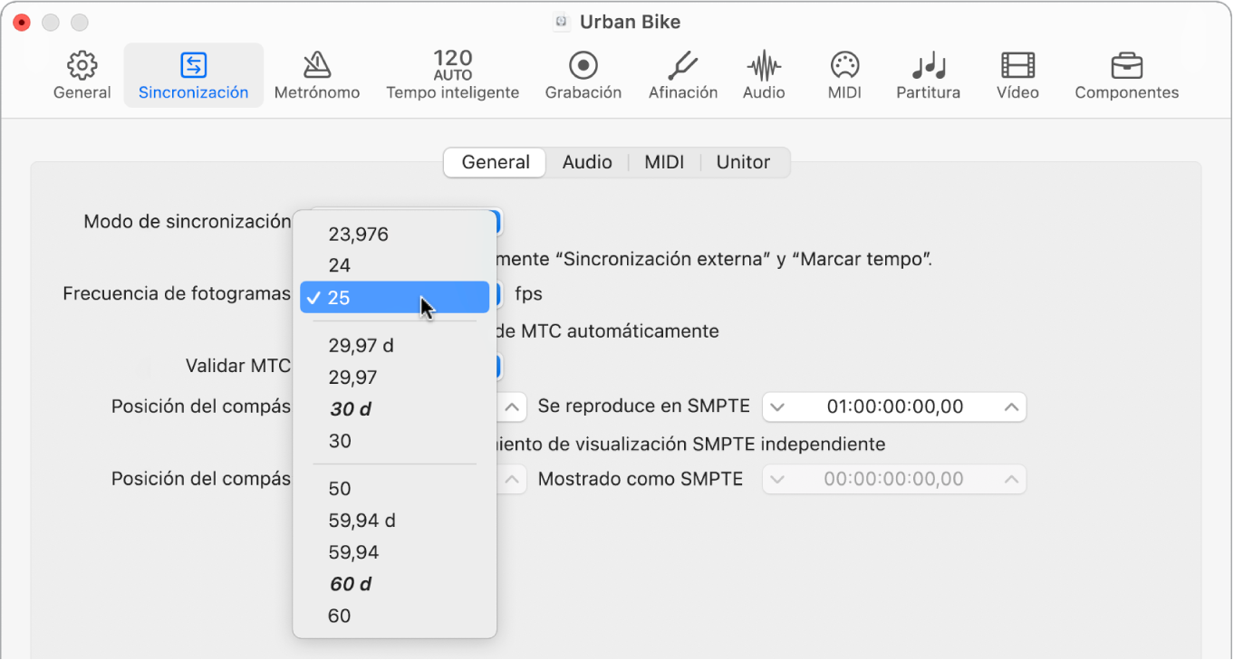Viewport: 1234px width, 660px height.
Task: Click fps unit label
Action: [528, 294]
